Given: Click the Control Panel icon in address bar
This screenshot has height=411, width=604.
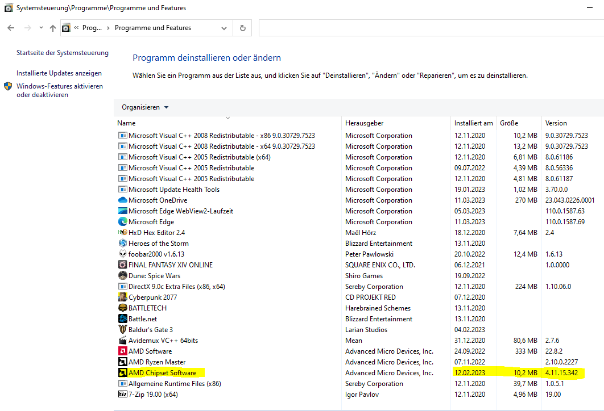Looking at the screenshot, I should click(66, 28).
